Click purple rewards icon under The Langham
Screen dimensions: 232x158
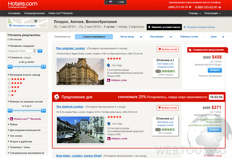pyautogui.click(x=108, y=80)
